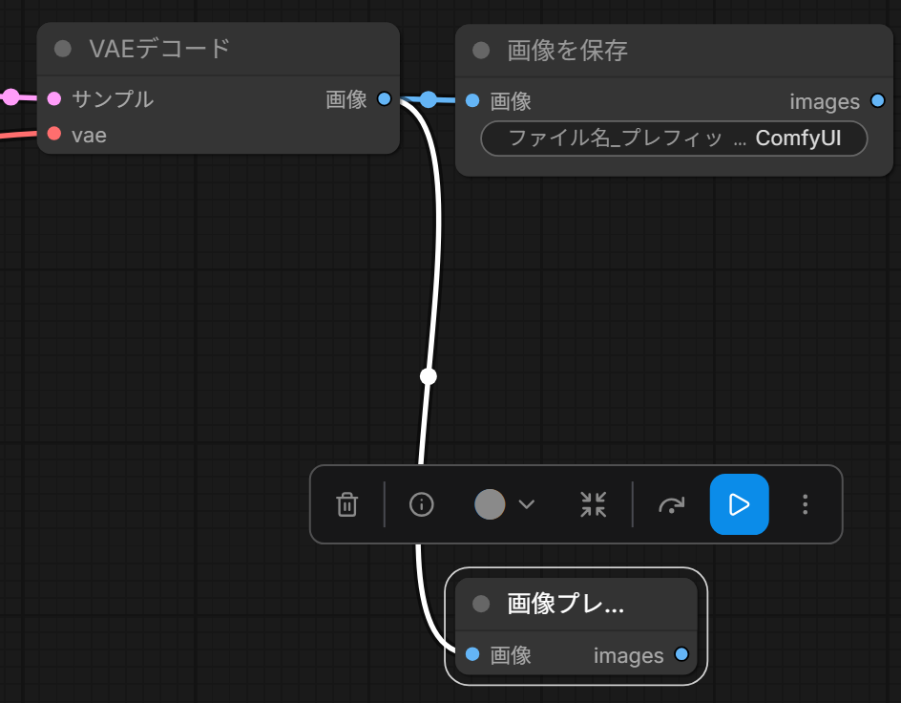This screenshot has width=901, height=703.
Task: Open node info via the info icon
Action: pyautogui.click(x=421, y=504)
